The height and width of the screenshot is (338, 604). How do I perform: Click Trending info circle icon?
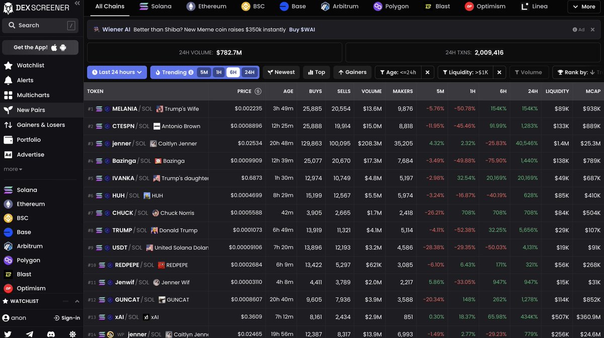[191, 73]
